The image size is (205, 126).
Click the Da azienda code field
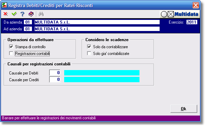[28, 22]
